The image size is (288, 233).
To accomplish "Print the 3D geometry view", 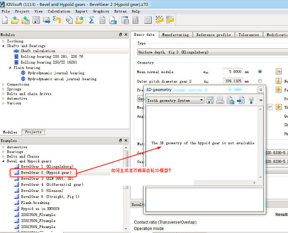I will (x=220, y=100).
